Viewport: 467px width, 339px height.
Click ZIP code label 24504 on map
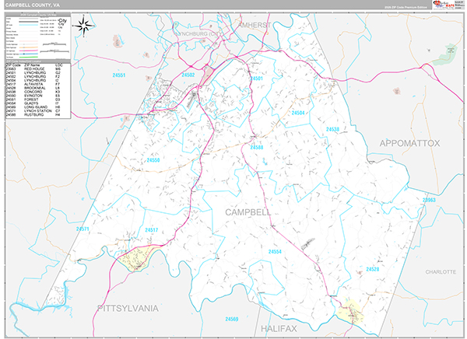pos(298,113)
